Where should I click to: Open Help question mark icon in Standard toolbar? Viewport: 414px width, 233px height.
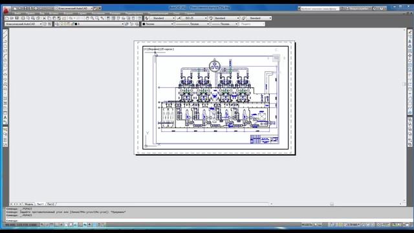click(x=140, y=18)
